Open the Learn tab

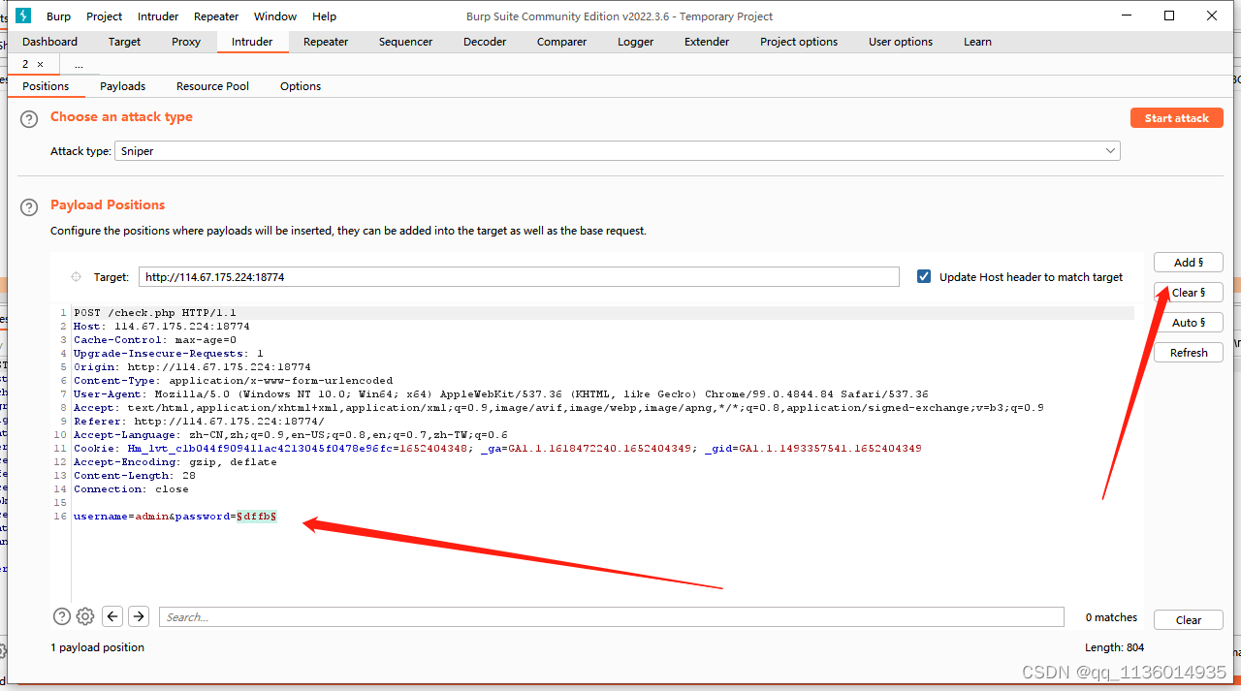(x=977, y=42)
